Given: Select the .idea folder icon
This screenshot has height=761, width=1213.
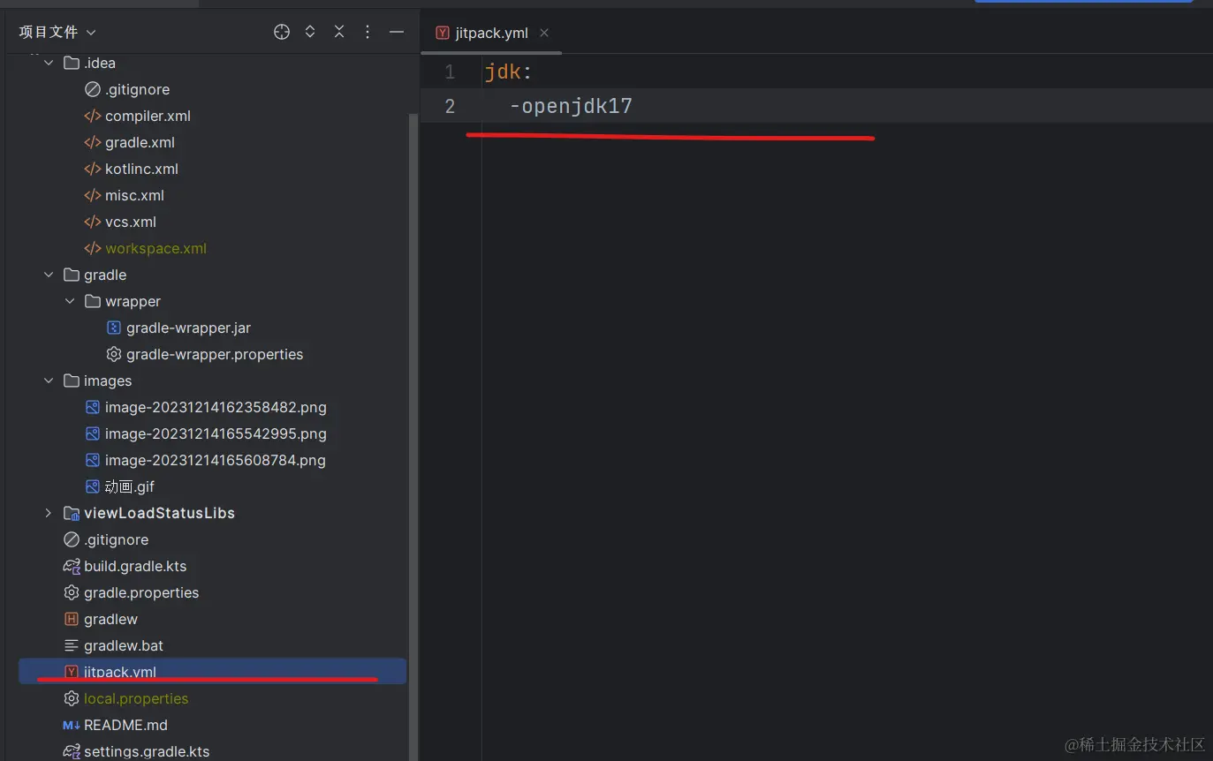Looking at the screenshot, I should (72, 63).
